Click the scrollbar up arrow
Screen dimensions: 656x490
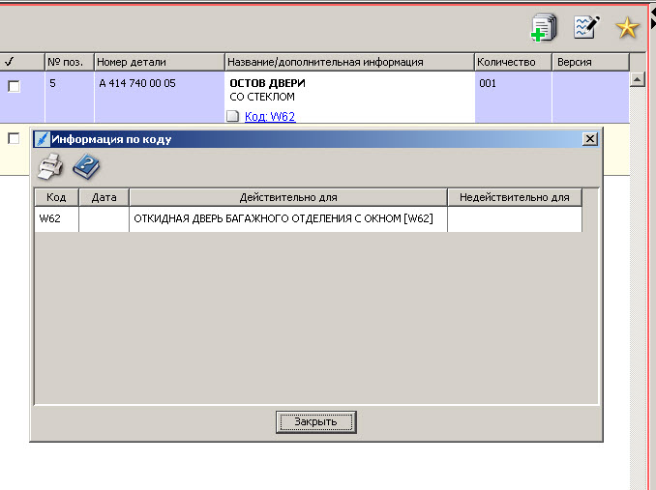tap(637, 80)
